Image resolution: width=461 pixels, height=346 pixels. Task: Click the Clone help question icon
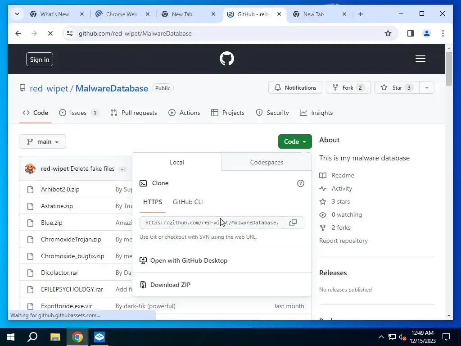[x=300, y=183]
